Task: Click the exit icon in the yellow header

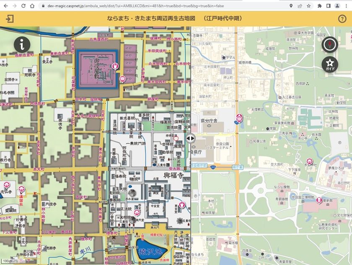Action: click(9, 18)
